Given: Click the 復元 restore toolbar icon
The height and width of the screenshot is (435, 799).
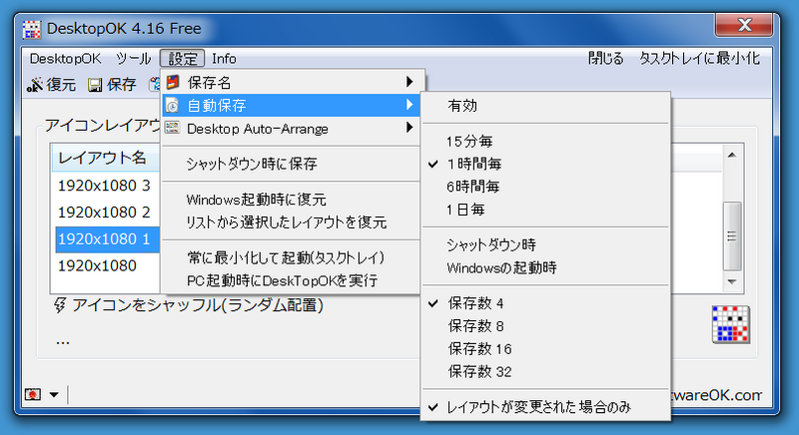Looking at the screenshot, I should click(x=35, y=85).
